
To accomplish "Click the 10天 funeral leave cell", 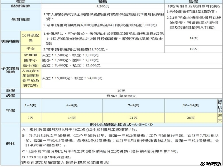I will 194,49.
